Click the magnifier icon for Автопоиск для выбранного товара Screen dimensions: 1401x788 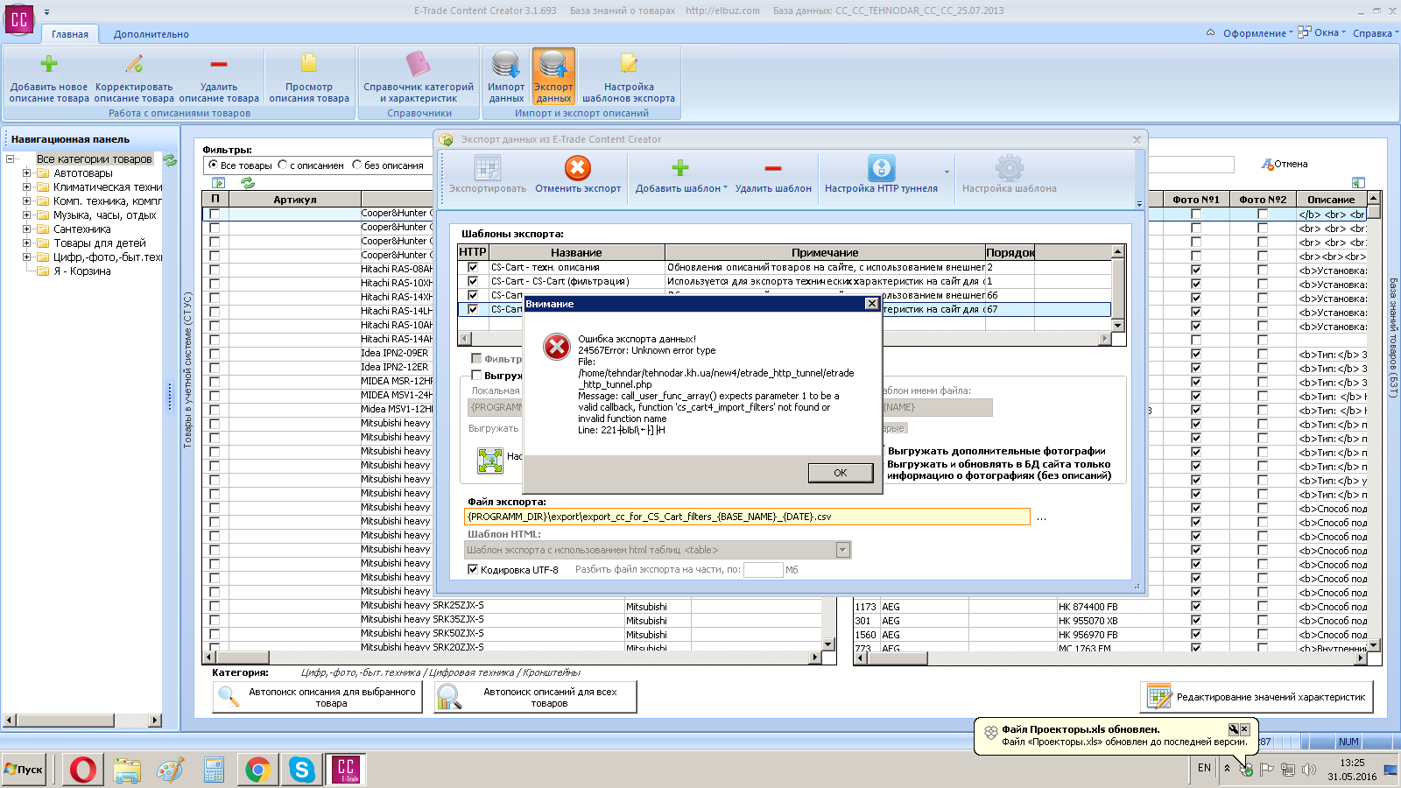[x=229, y=697]
